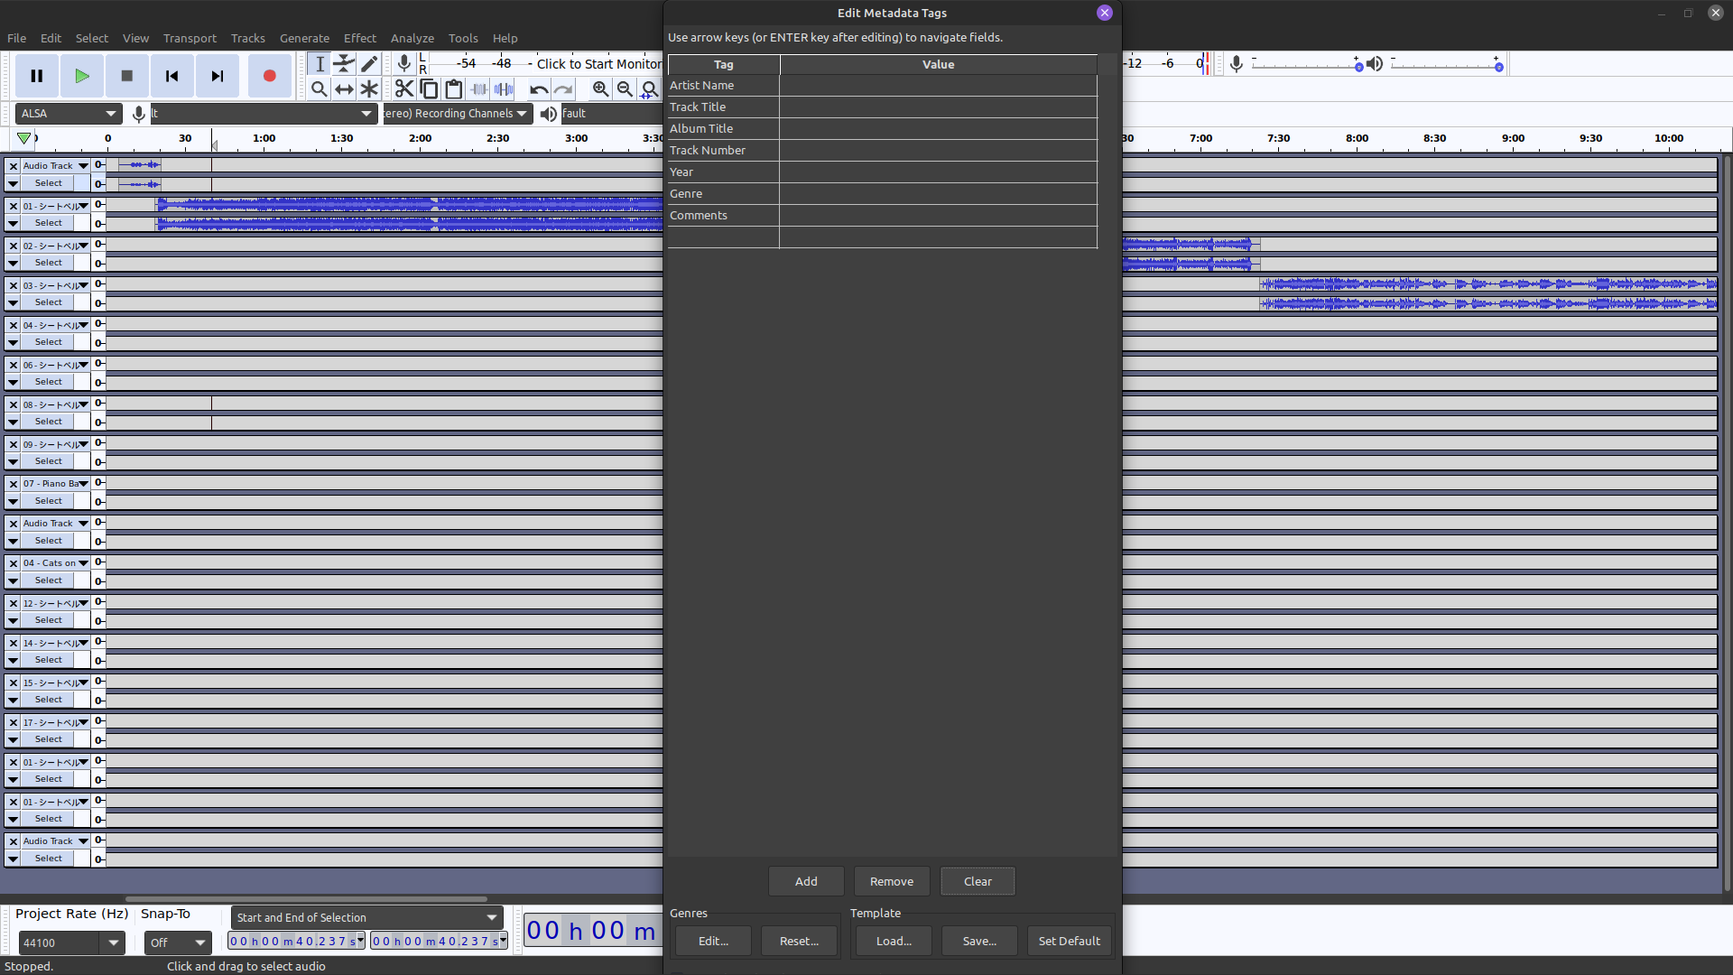Screen dimensions: 1733x975
Task: Set Default metadata template
Action: coord(1070,941)
